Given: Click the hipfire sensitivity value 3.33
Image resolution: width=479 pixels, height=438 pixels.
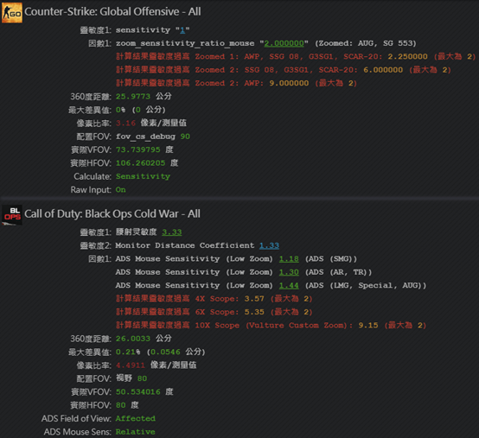Looking at the screenshot, I should point(172,232).
